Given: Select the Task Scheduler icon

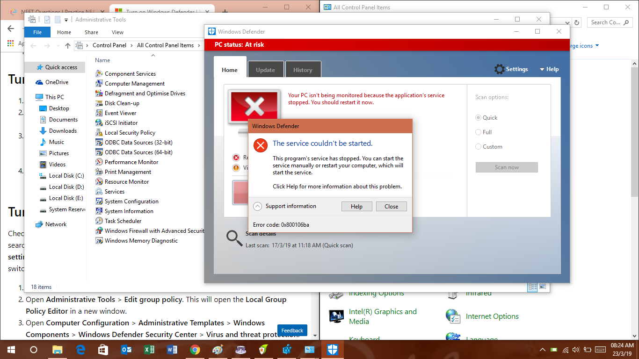Looking at the screenshot, I should 99,221.
